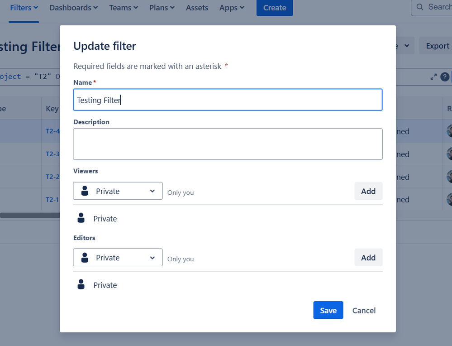Open issue T2-1 link
The image size is (452, 346).
(x=52, y=199)
